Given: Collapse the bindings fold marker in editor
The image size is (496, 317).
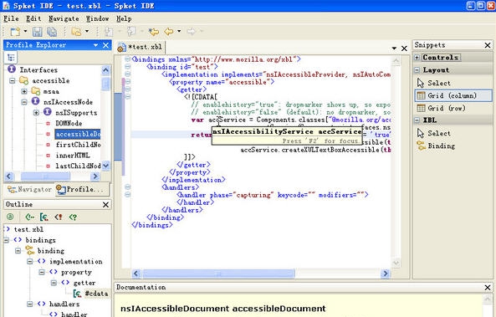Looking at the screenshot, I should 127,59.
